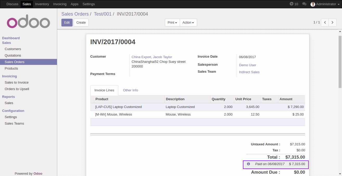Click the Create button

pos(81,23)
